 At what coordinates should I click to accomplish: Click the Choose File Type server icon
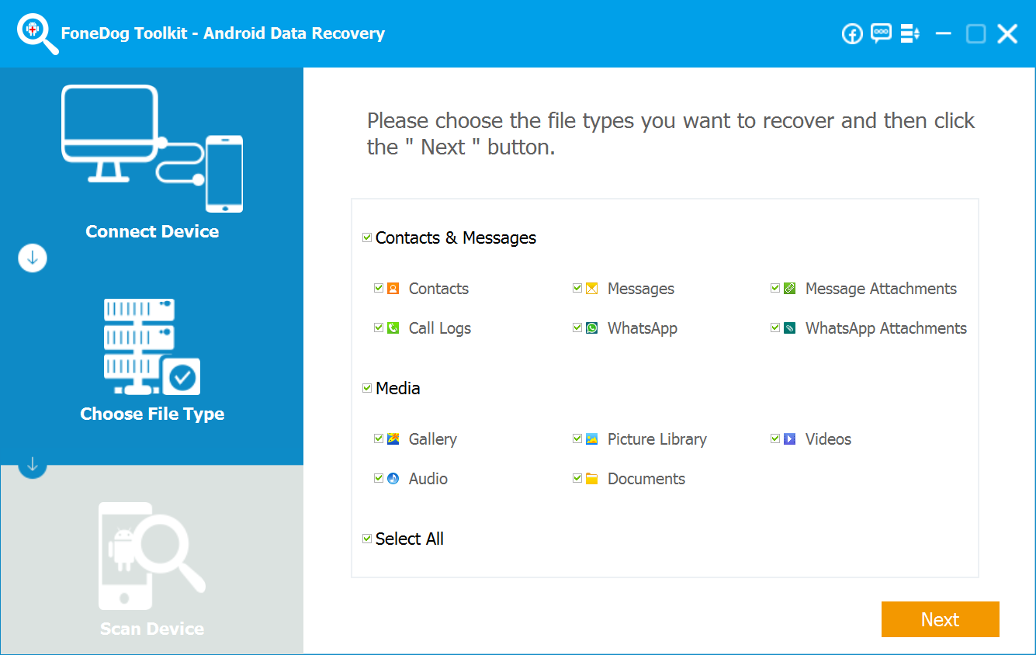pyautogui.click(x=152, y=346)
